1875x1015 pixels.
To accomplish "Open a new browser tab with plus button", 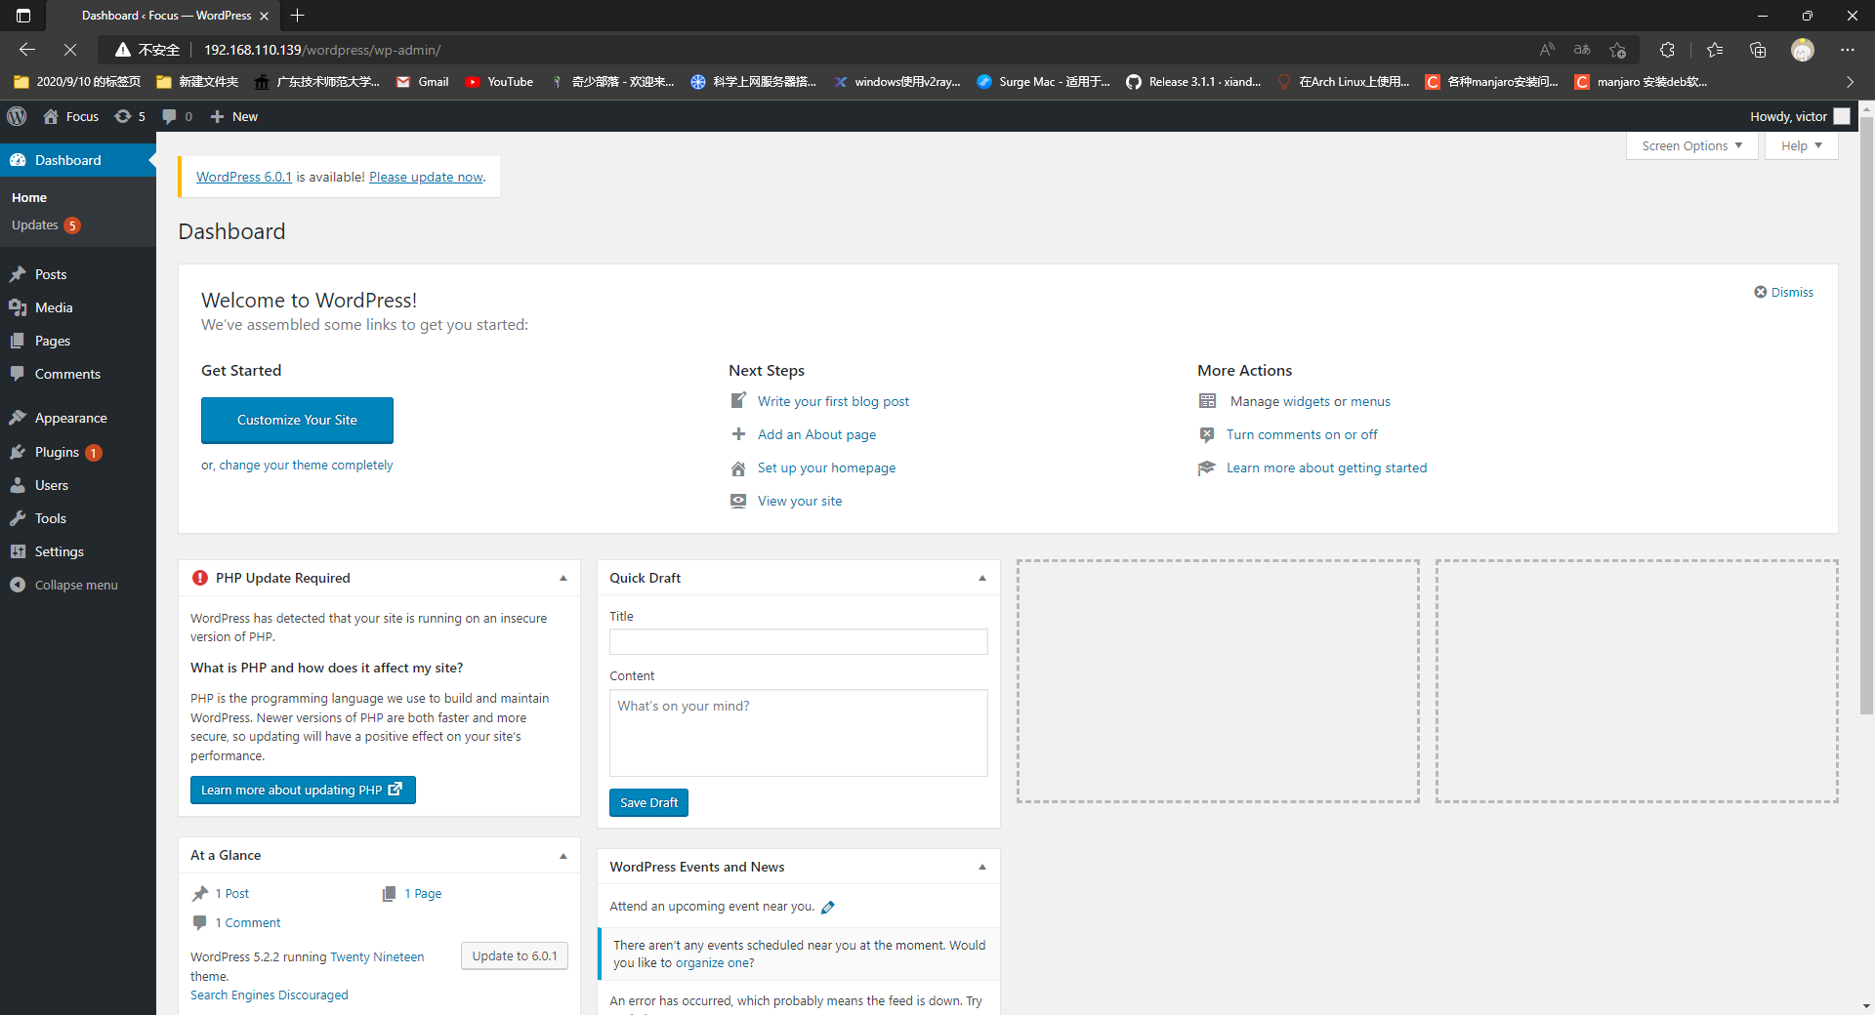I will 298,16.
